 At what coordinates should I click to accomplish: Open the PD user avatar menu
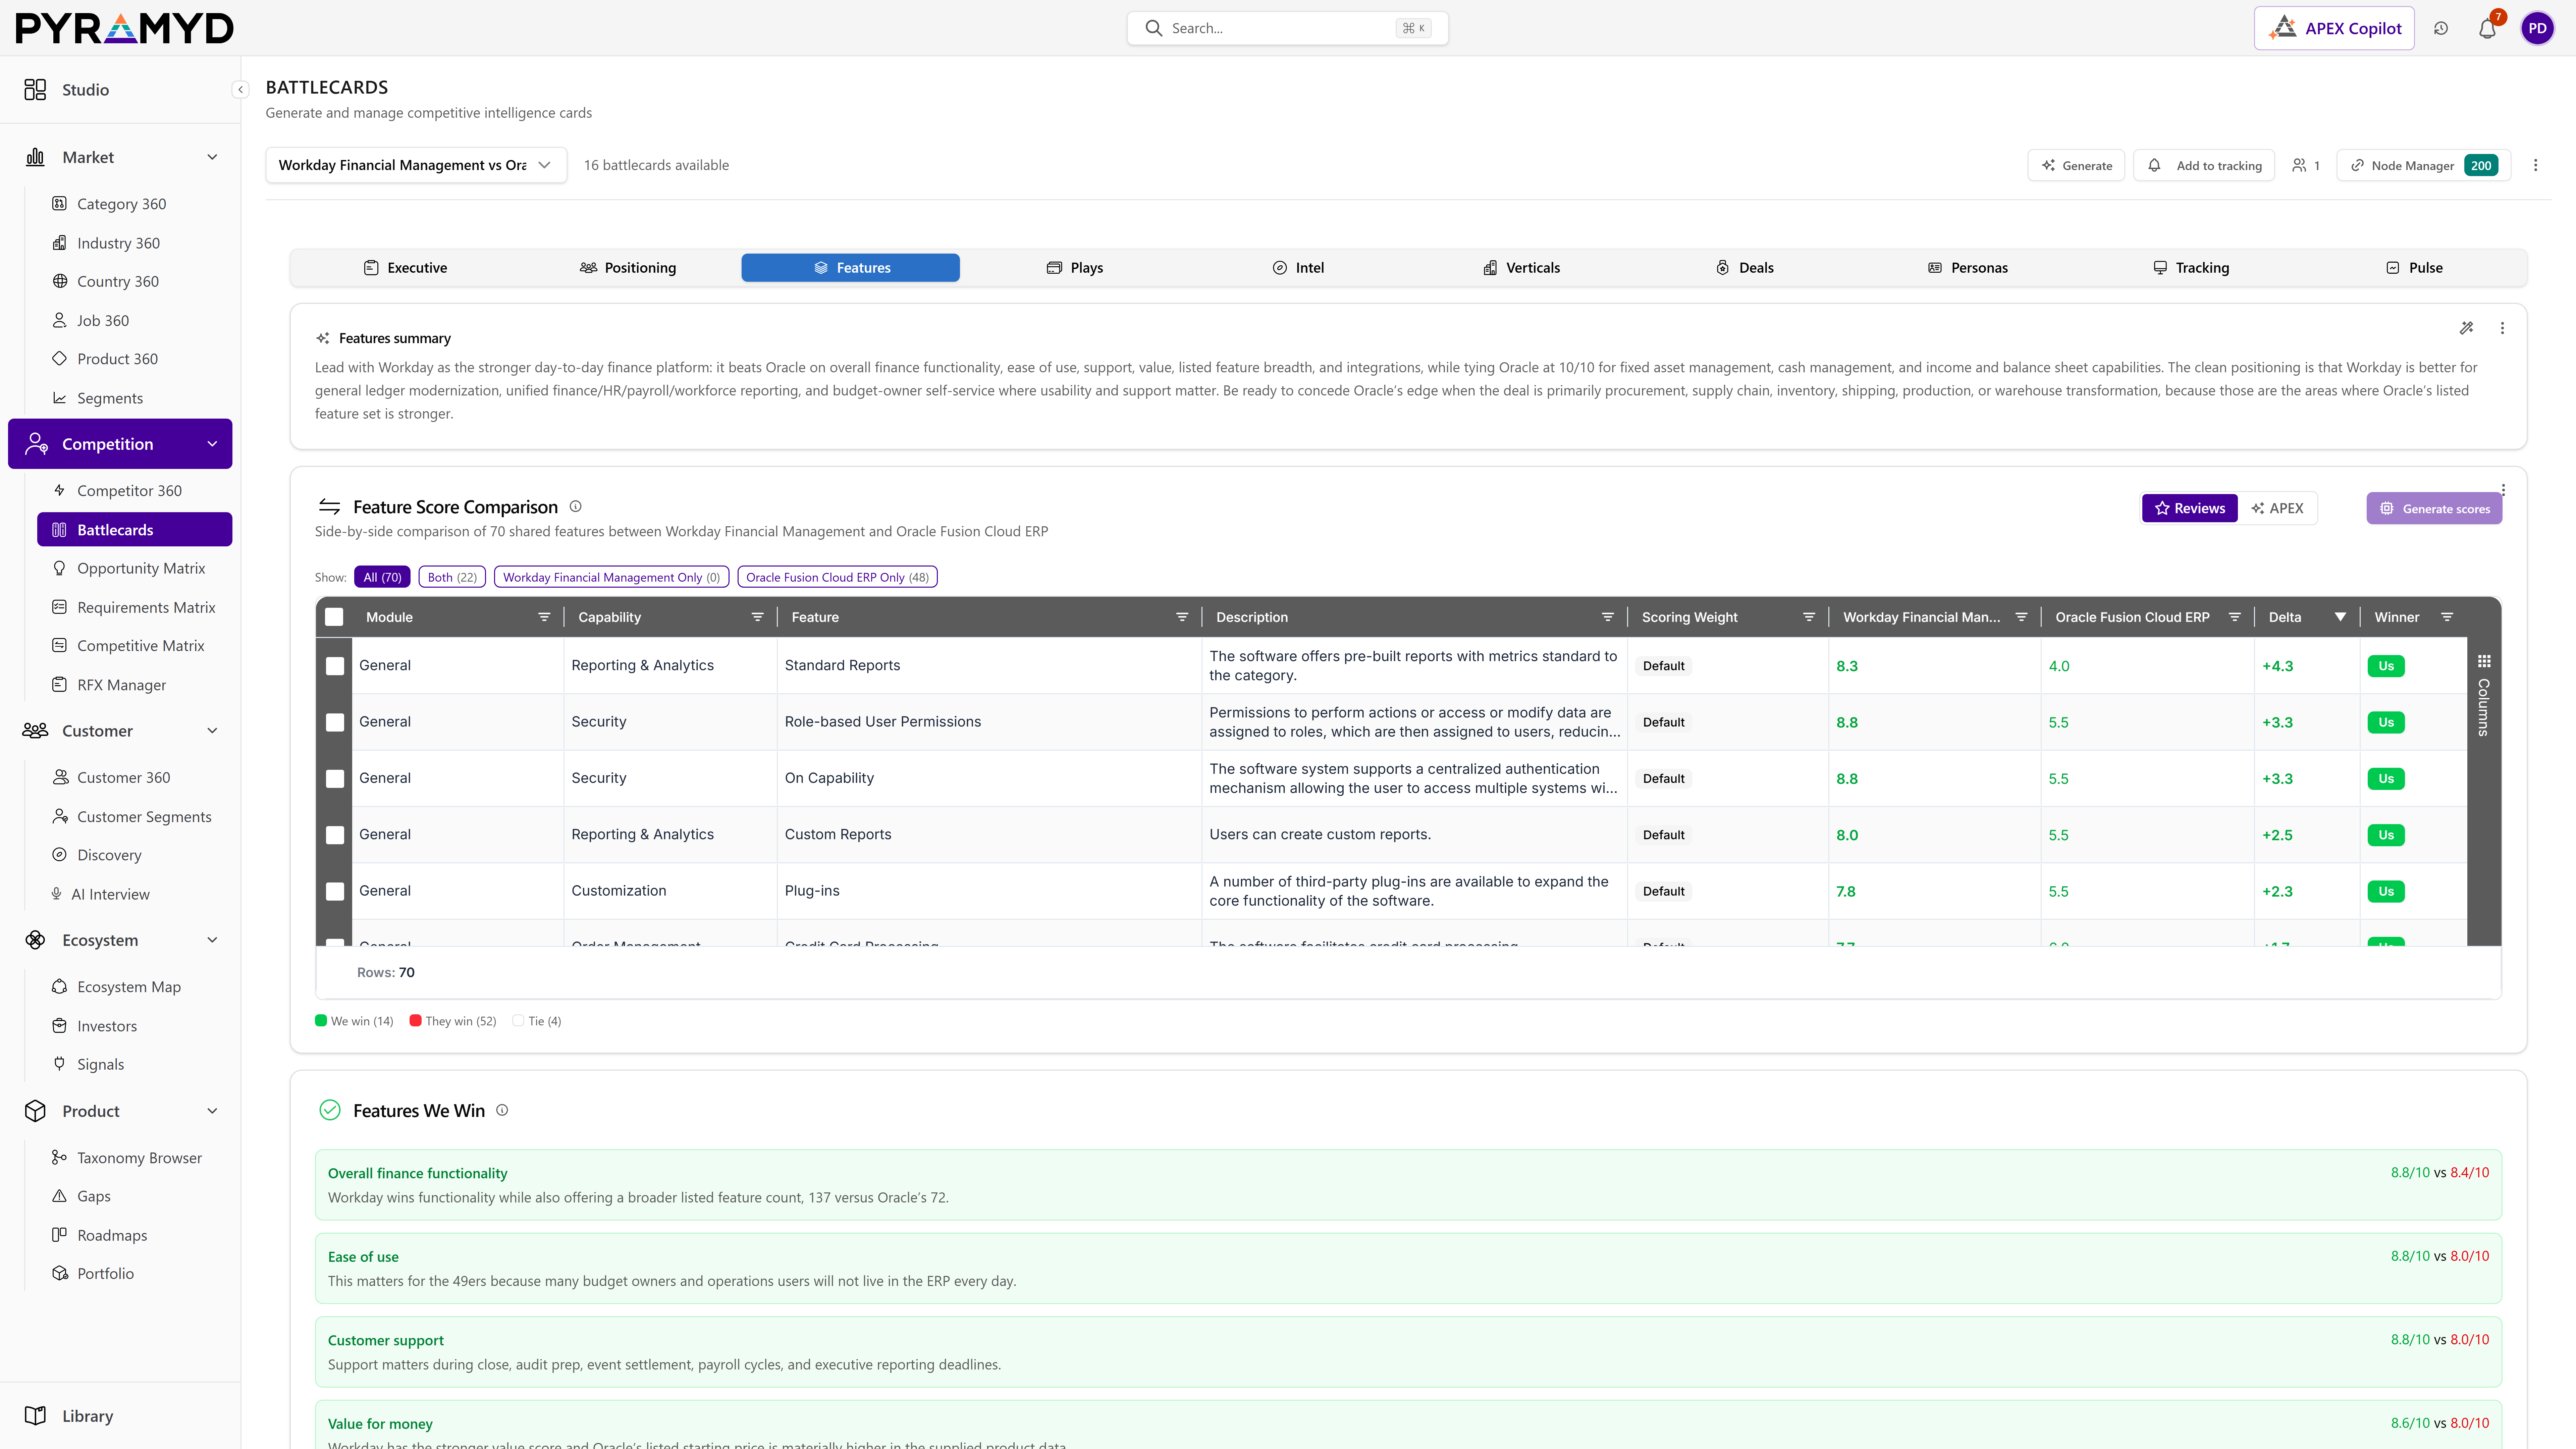point(2537,28)
